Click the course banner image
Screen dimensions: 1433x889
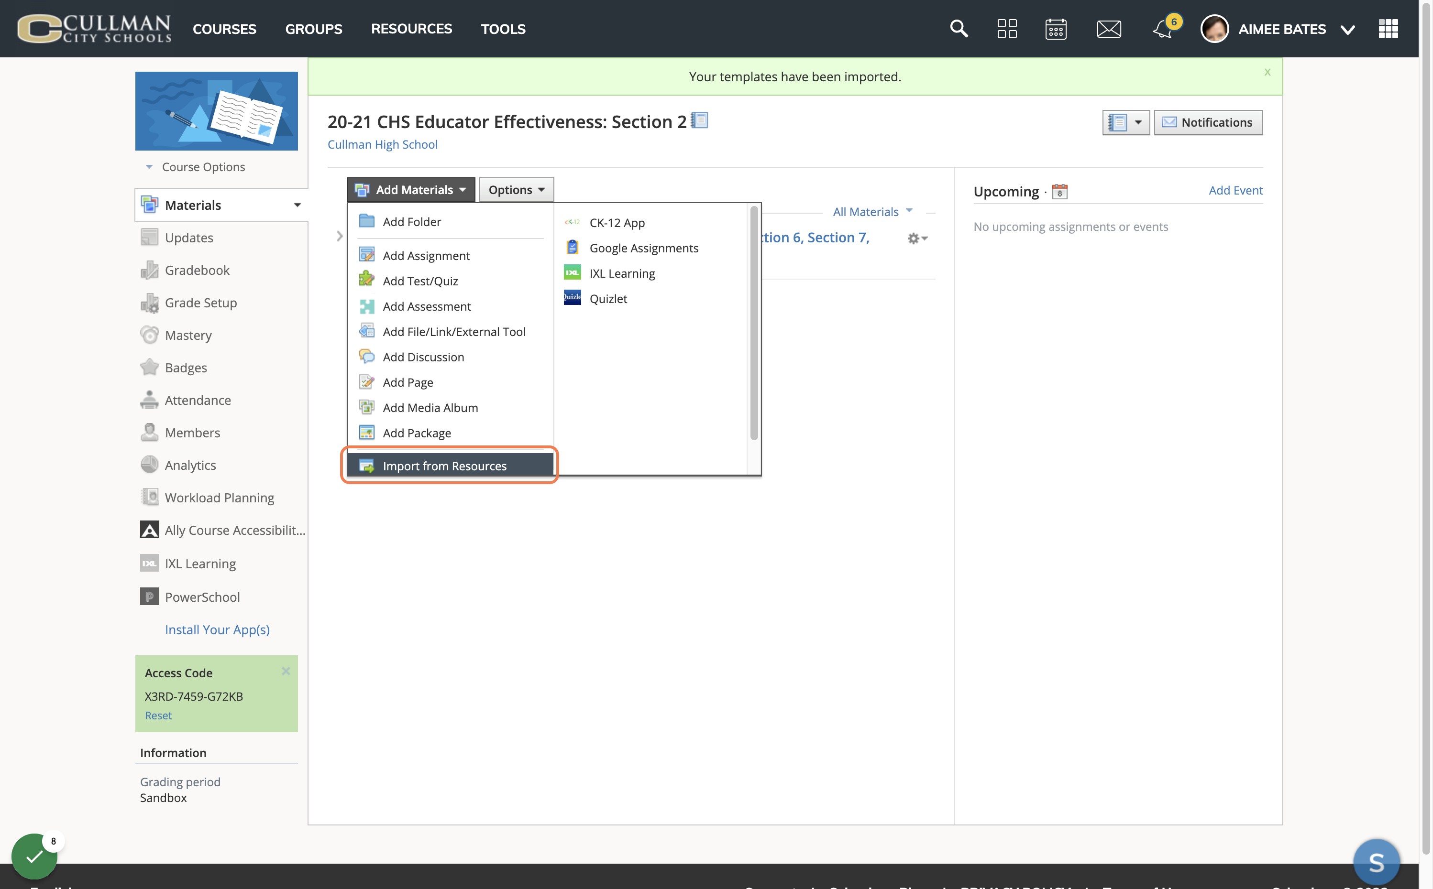click(x=217, y=110)
